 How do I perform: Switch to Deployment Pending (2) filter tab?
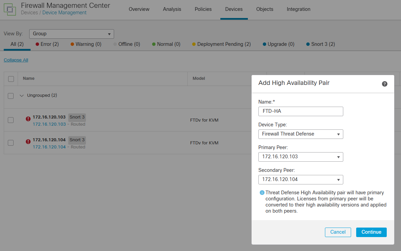[221, 44]
